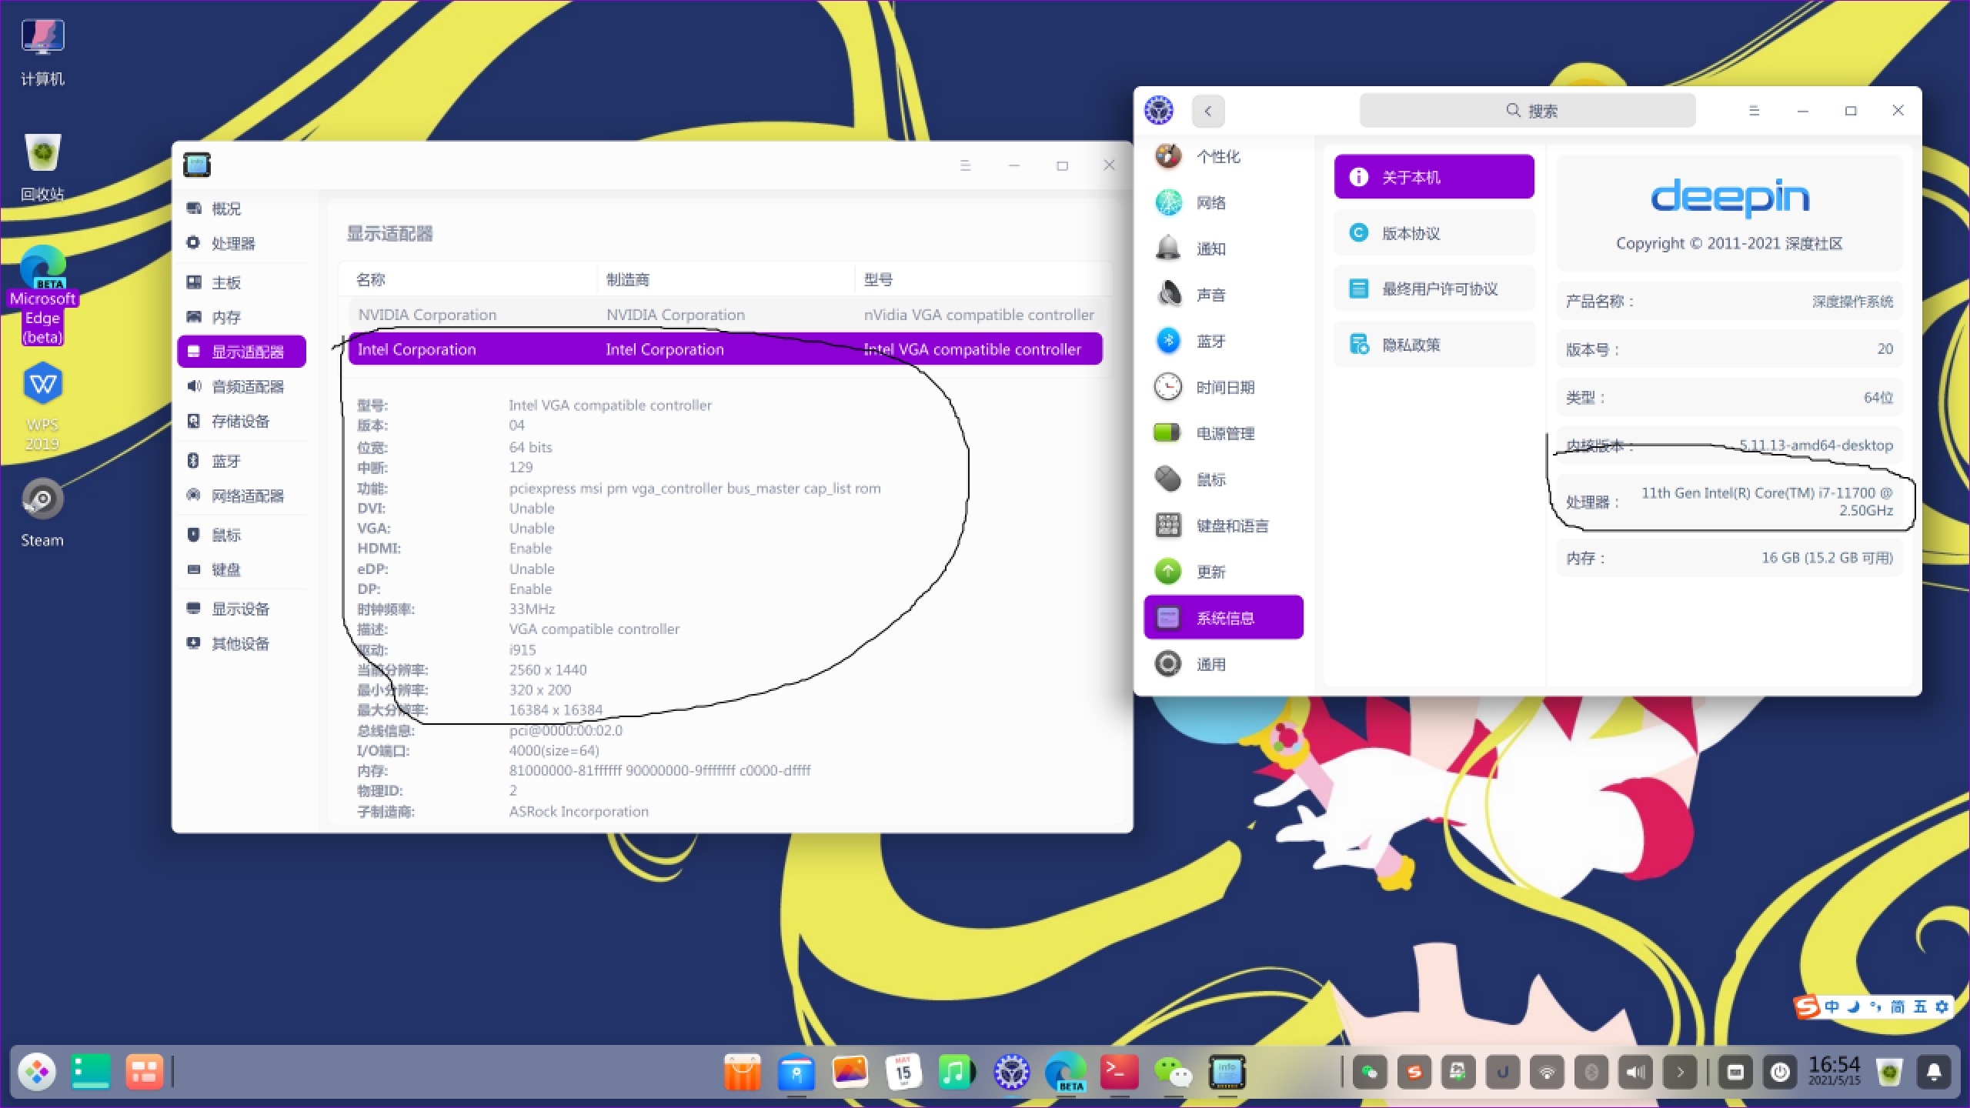This screenshot has height=1108, width=1970.
Task: Expand the system tray arrow in dock
Action: point(1680,1072)
